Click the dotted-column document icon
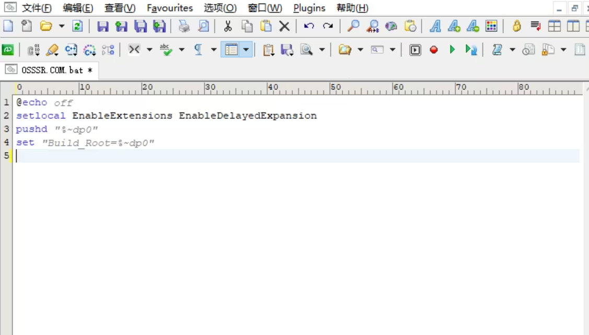Screen dimensions: 589x335 [x=580, y=50]
